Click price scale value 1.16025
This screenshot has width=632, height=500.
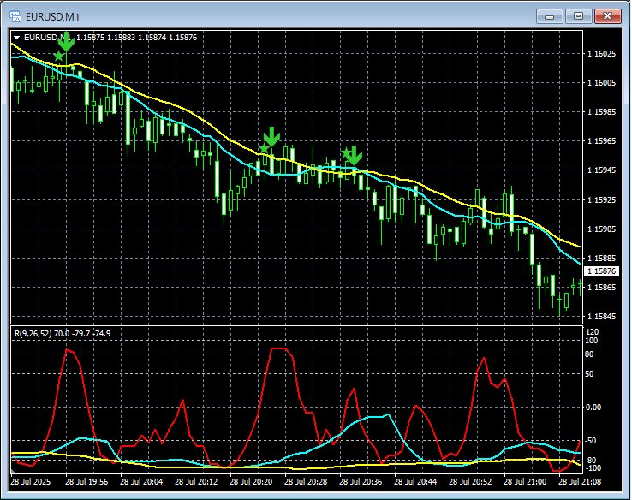tap(601, 54)
